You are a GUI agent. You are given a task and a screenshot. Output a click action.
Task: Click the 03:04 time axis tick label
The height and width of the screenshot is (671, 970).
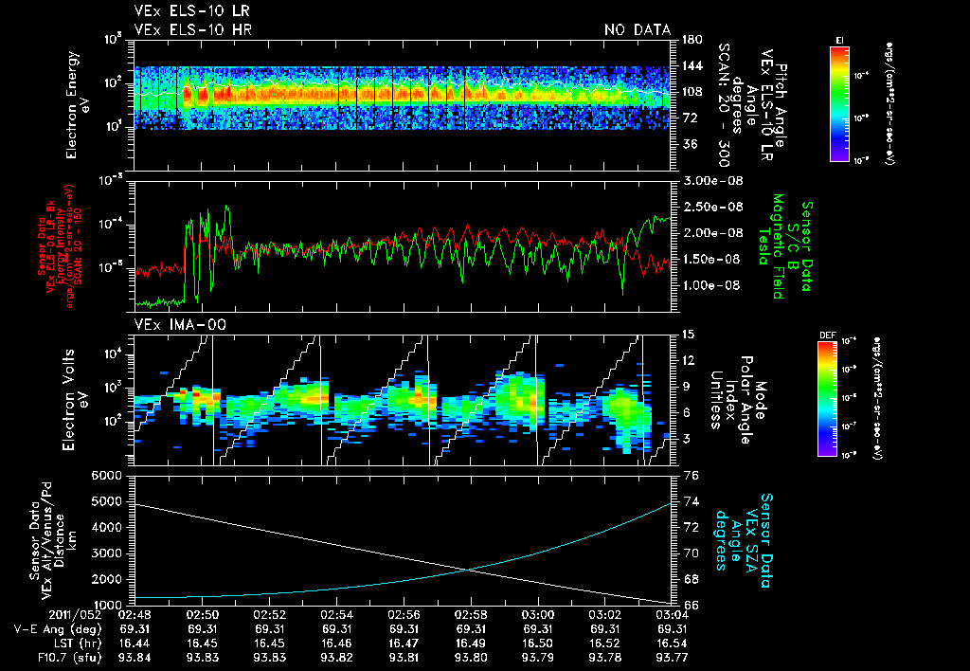(672, 614)
